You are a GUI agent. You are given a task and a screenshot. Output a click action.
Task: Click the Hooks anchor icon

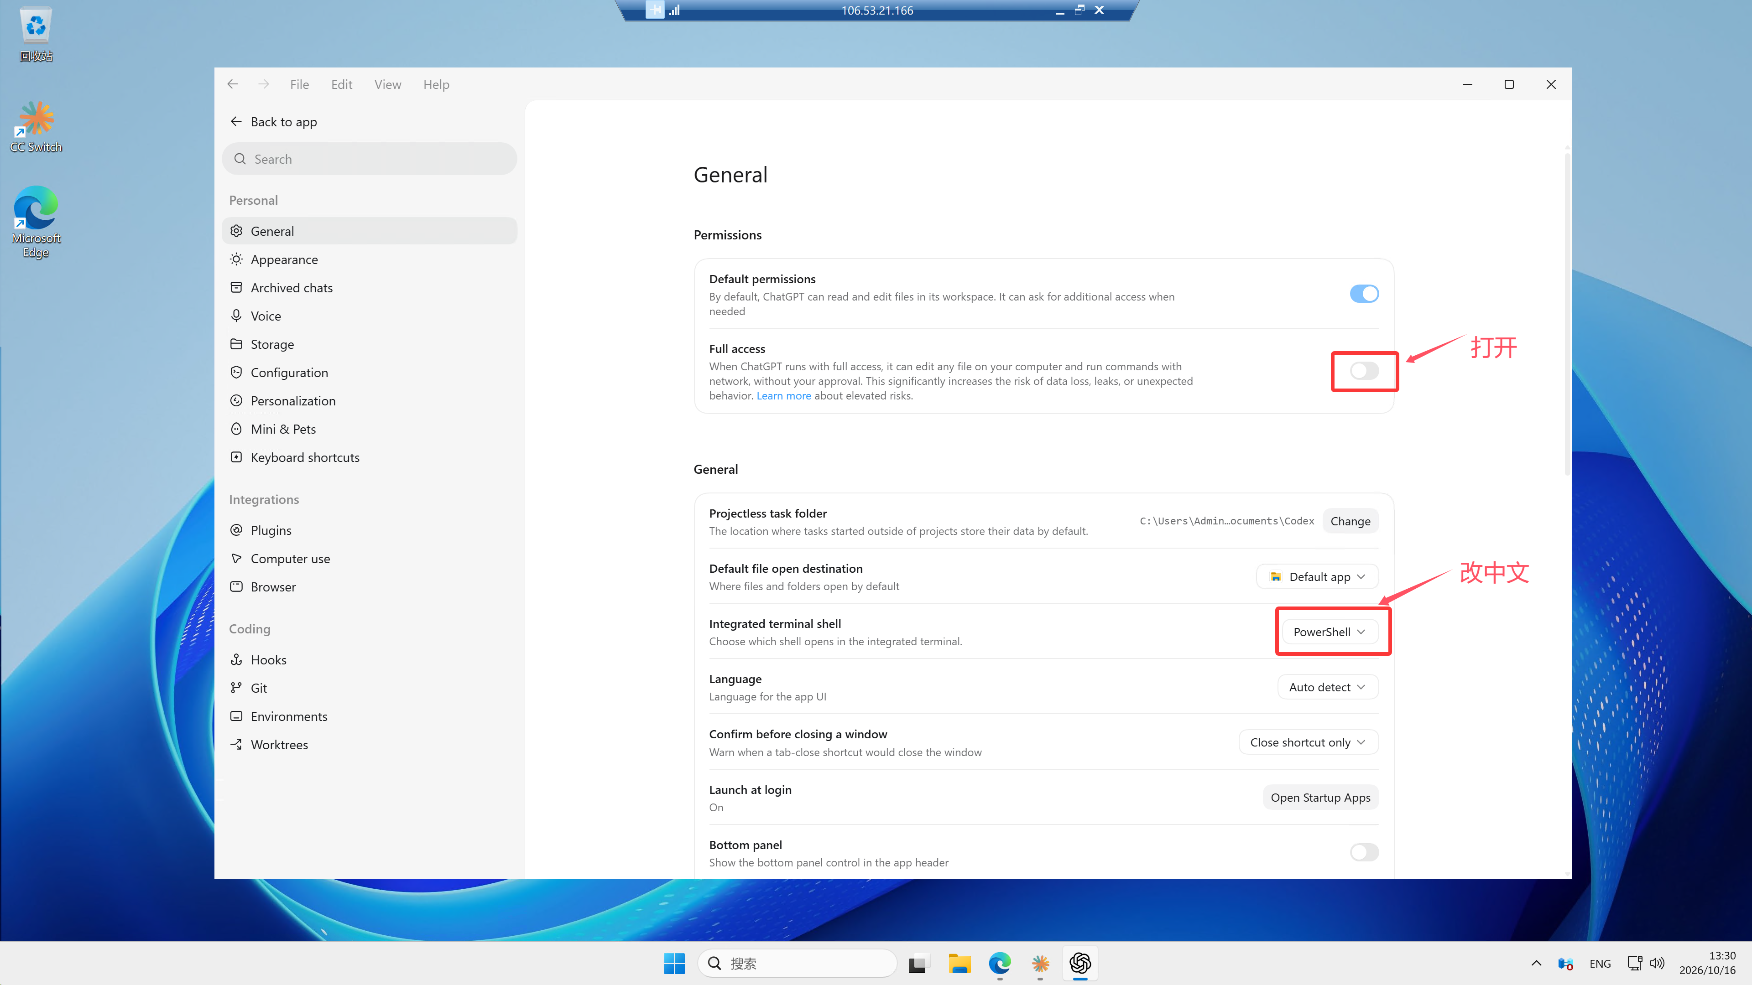coord(236,659)
